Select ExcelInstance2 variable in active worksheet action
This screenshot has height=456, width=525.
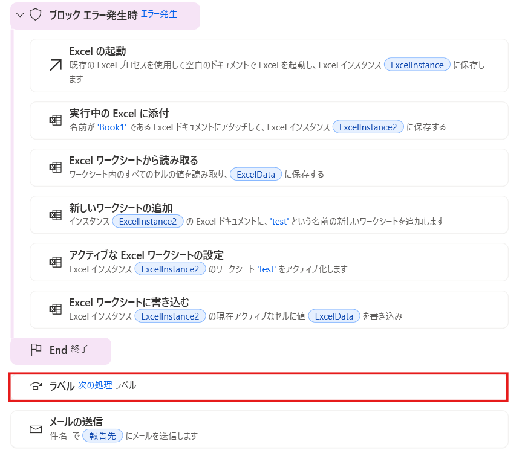pyautogui.click(x=170, y=269)
